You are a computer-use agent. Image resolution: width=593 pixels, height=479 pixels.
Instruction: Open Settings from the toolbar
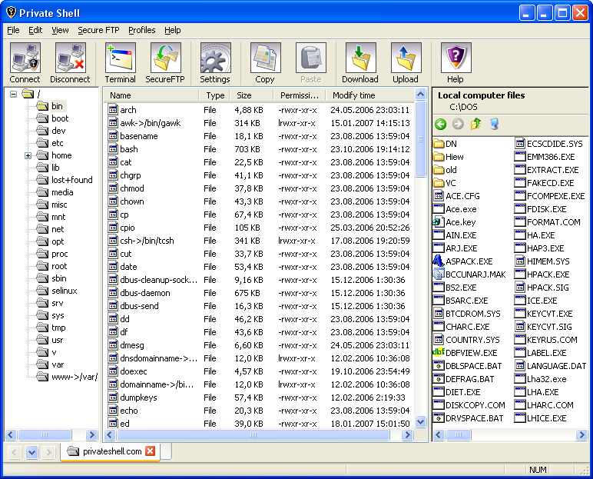coord(215,63)
